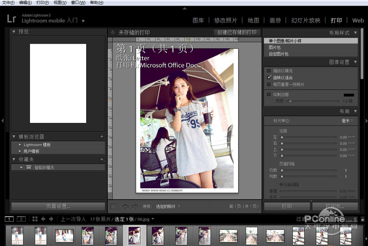
Task: Click the plus icon in the 收藏夹 panel
Action: click(102, 159)
